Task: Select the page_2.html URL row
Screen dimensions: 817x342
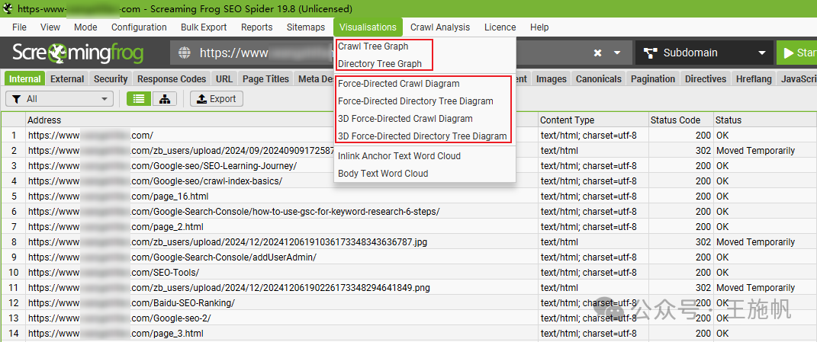Action: [409, 227]
